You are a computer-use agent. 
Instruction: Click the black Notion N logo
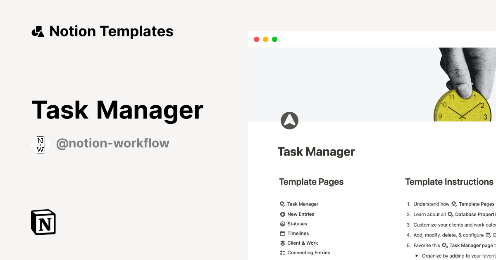[43, 222]
